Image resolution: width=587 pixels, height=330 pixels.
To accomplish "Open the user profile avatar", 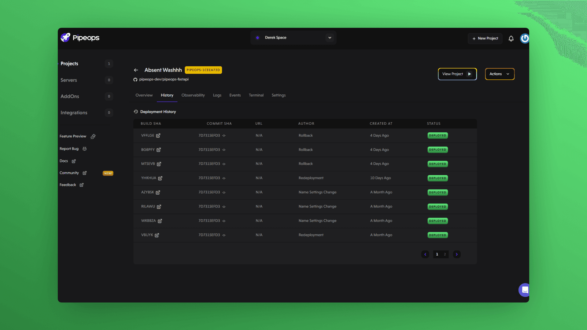I will [525, 38].
